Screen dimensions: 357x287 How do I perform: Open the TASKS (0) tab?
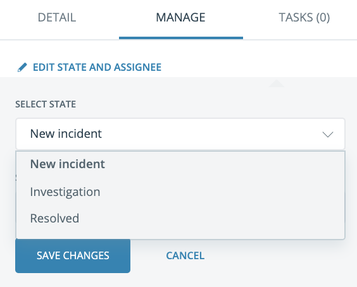[x=304, y=18]
